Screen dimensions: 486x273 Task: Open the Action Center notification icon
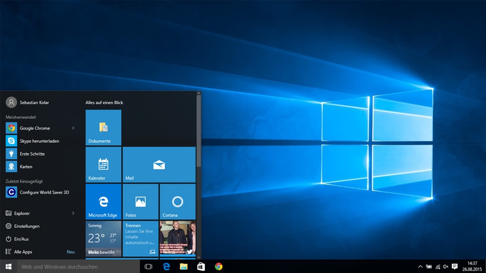pos(455,266)
